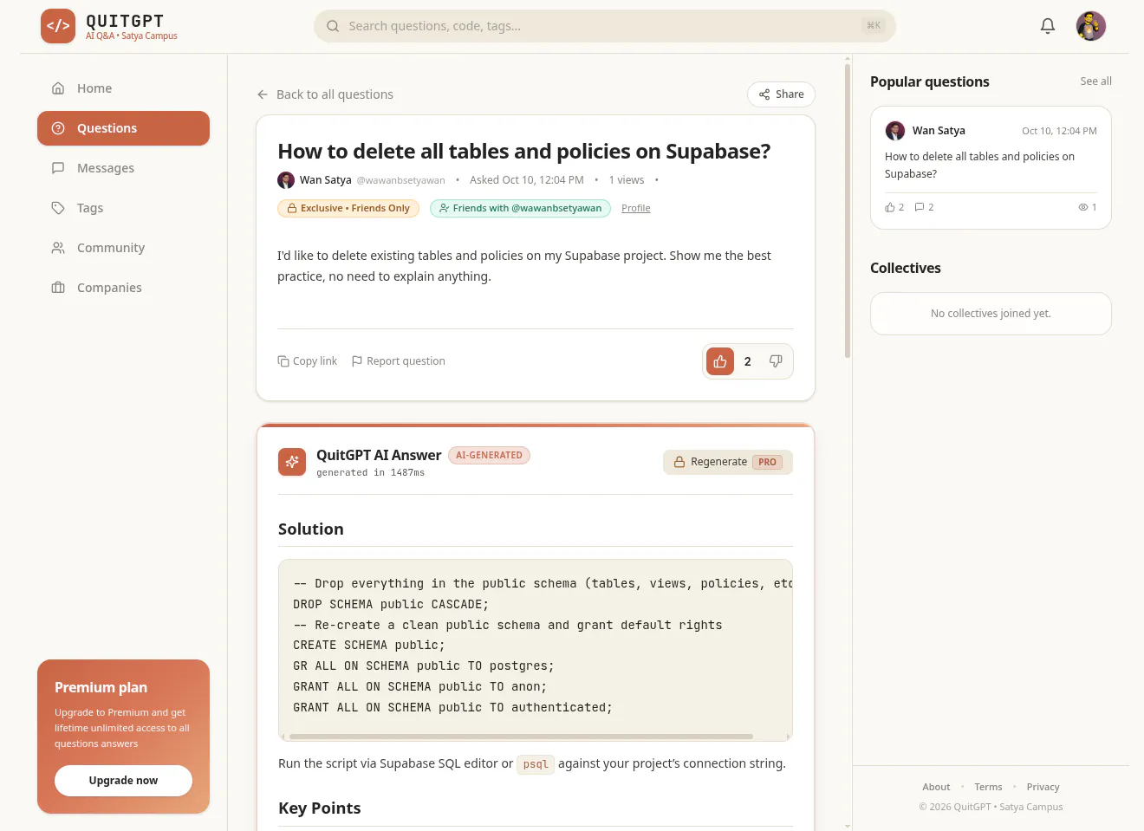
Task: Click the Wan Satya author avatar
Action: click(286, 180)
